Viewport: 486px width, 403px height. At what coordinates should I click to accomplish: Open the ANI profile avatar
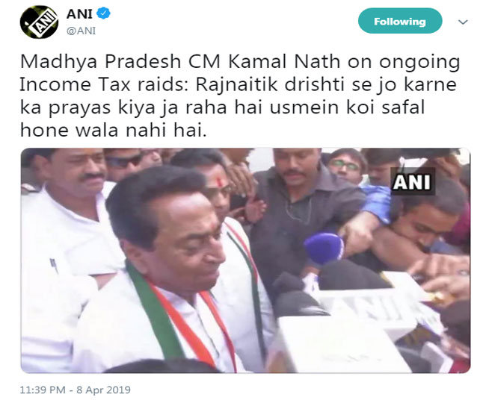pyautogui.click(x=39, y=22)
